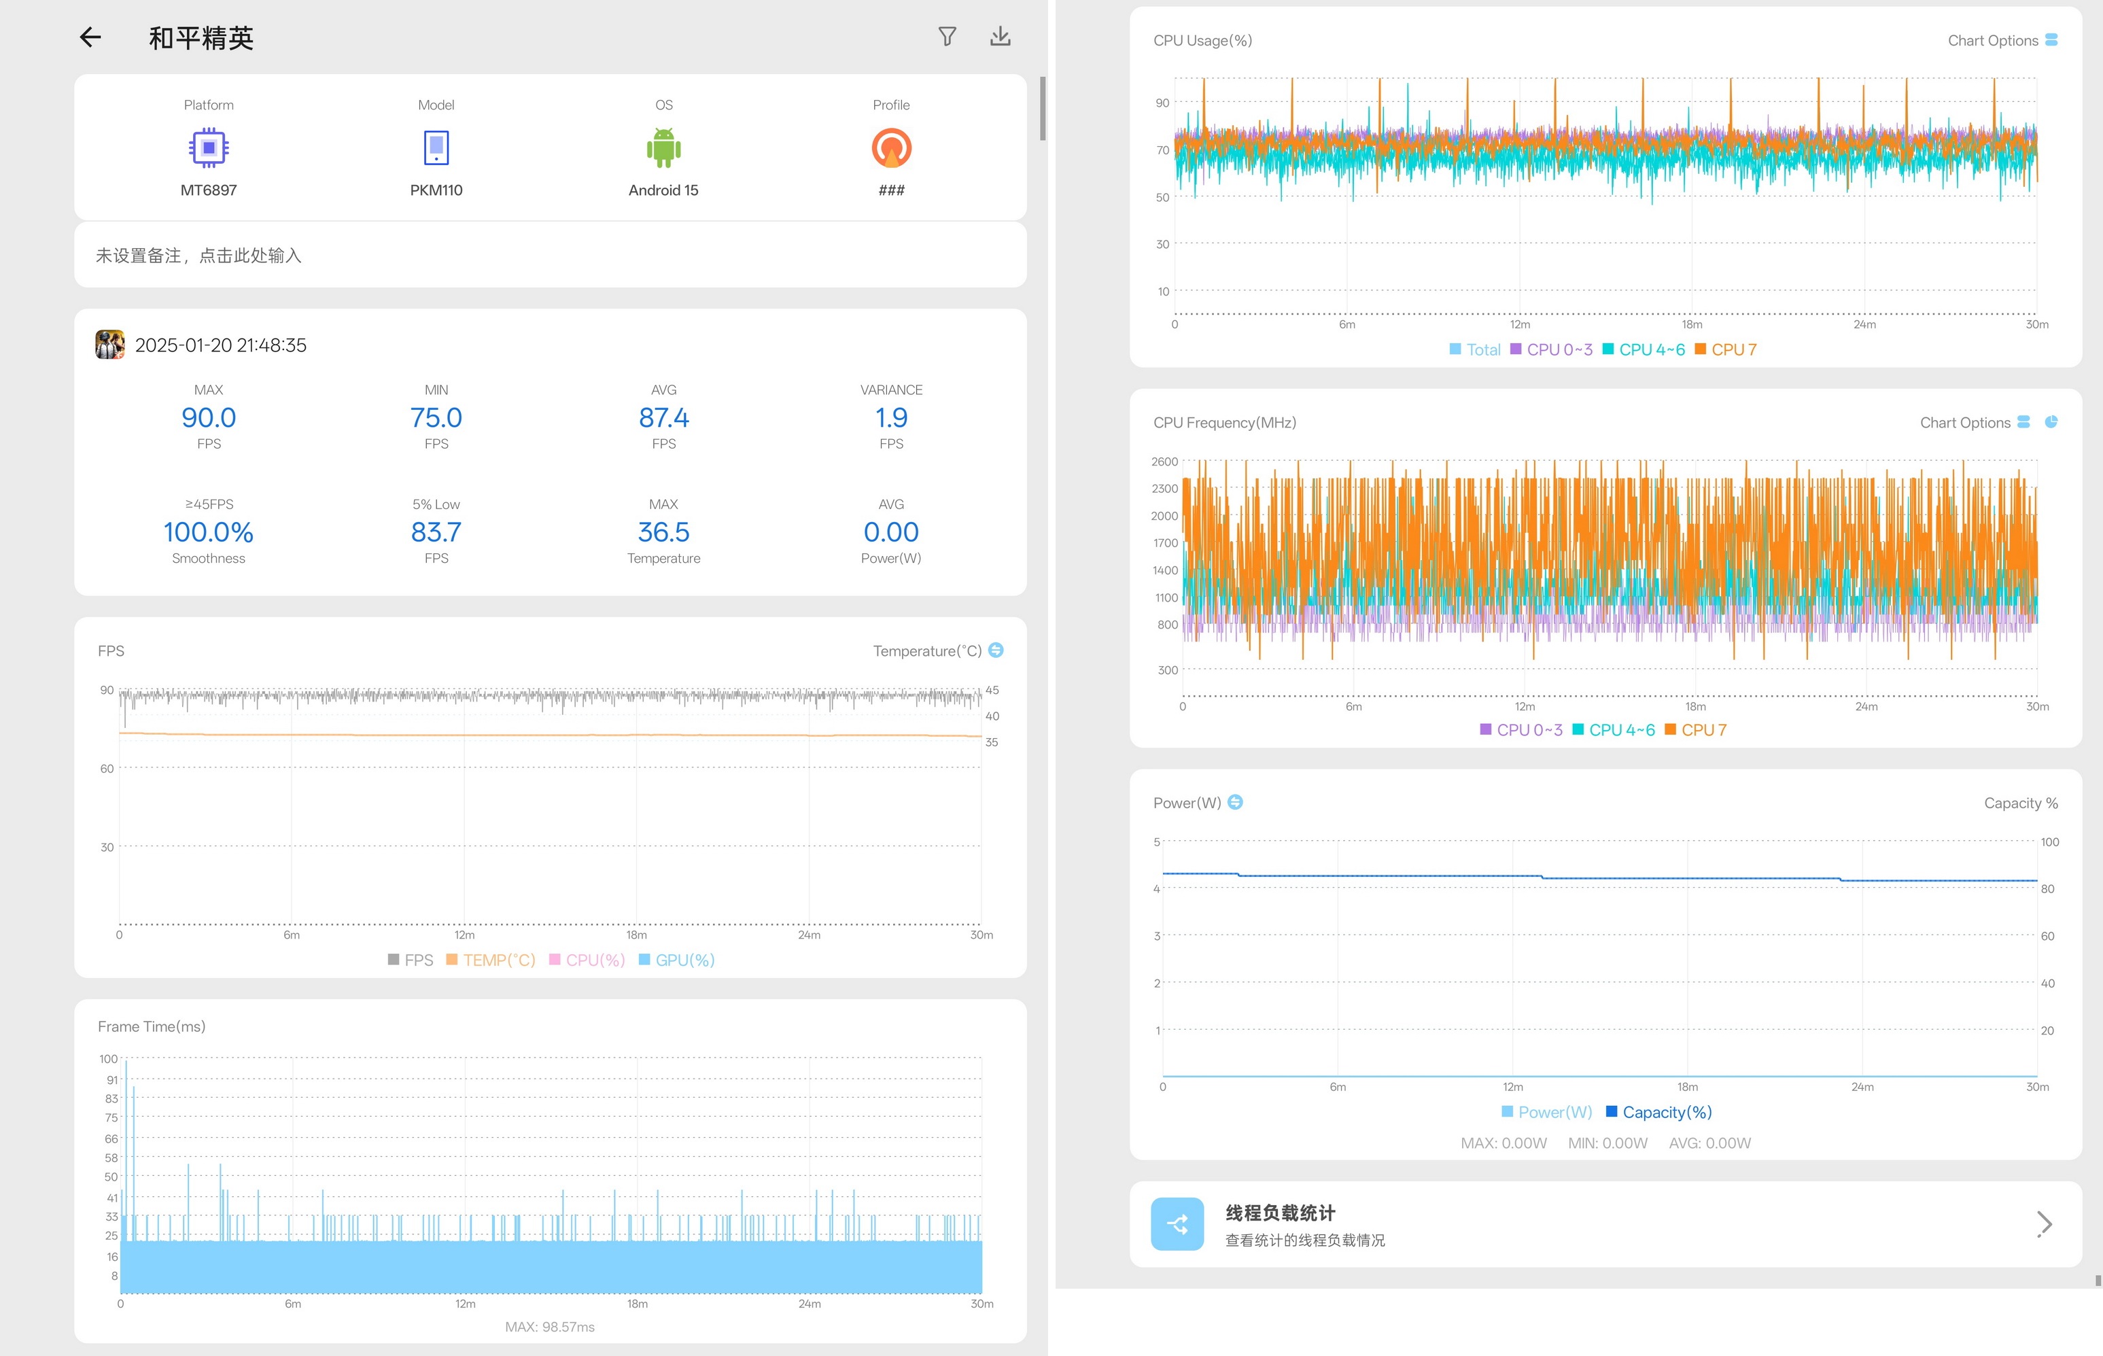Switch CPU Frequency to pie view icon
The width and height of the screenshot is (2103, 1356).
coord(2051,422)
